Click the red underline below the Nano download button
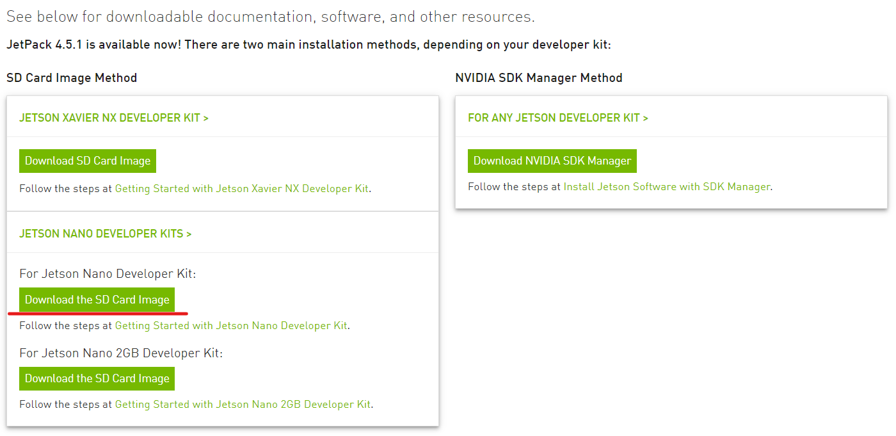896x436 pixels. [x=97, y=314]
